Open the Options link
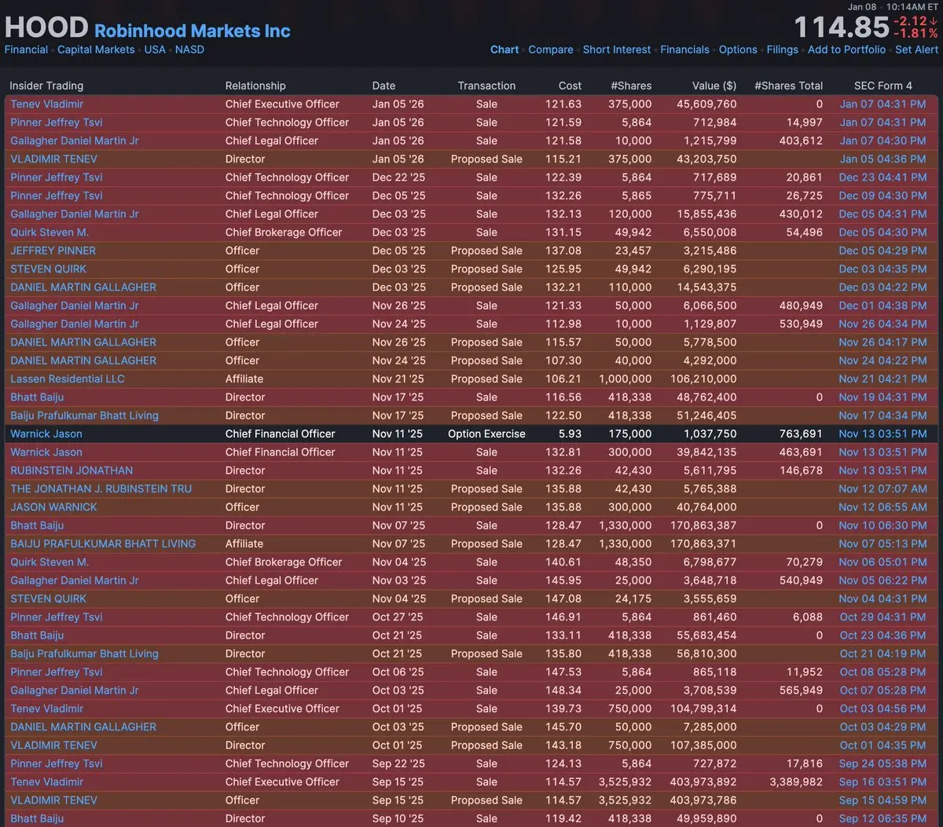Viewport: 943px width, 827px height. (x=738, y=49)
